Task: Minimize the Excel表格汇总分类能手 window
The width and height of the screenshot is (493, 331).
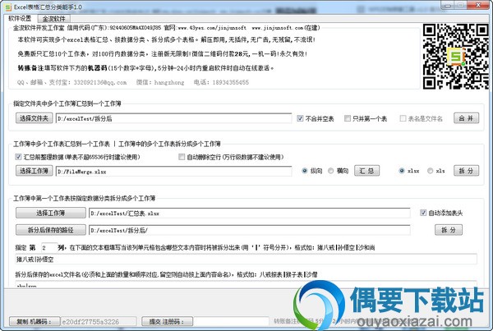Action: 448,5
